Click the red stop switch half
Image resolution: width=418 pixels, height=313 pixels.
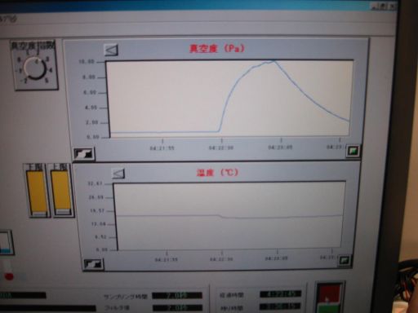click(x=330, y=293)
